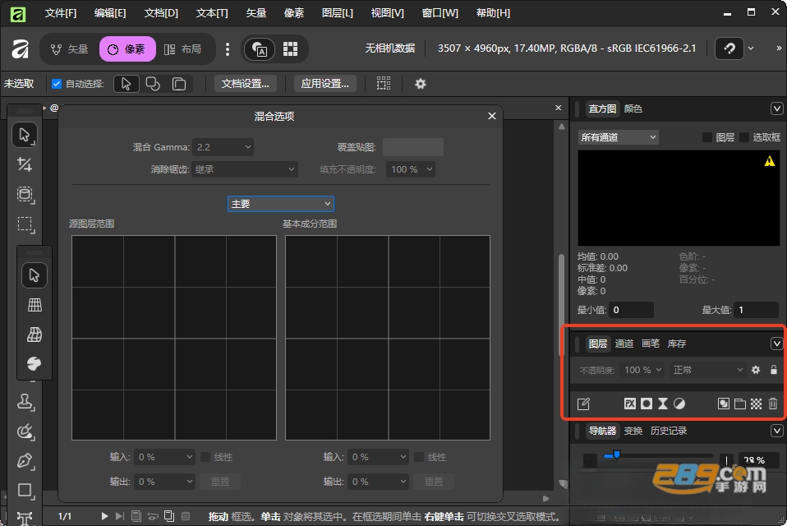Open 所有通道 dropdown in histogram

tap(618, 137)
